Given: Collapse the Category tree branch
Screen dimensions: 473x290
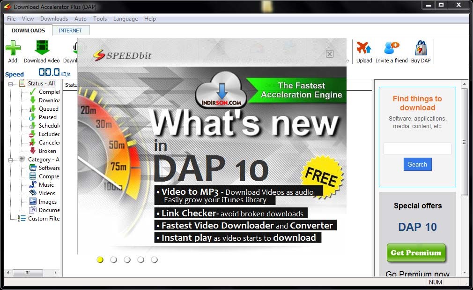Looking at the screenshot, I should pyautogui.click(x=11, y=160).
